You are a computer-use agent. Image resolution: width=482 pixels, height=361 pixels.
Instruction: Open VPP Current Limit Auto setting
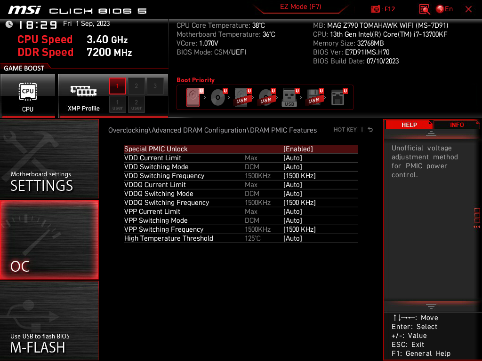point(293,211)
